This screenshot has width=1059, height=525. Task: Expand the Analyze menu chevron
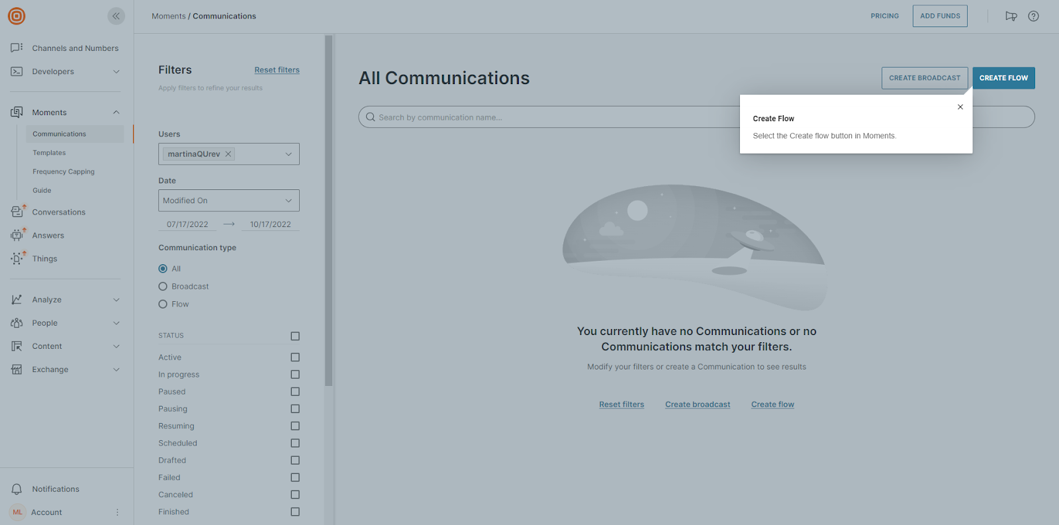click(116, 300)
